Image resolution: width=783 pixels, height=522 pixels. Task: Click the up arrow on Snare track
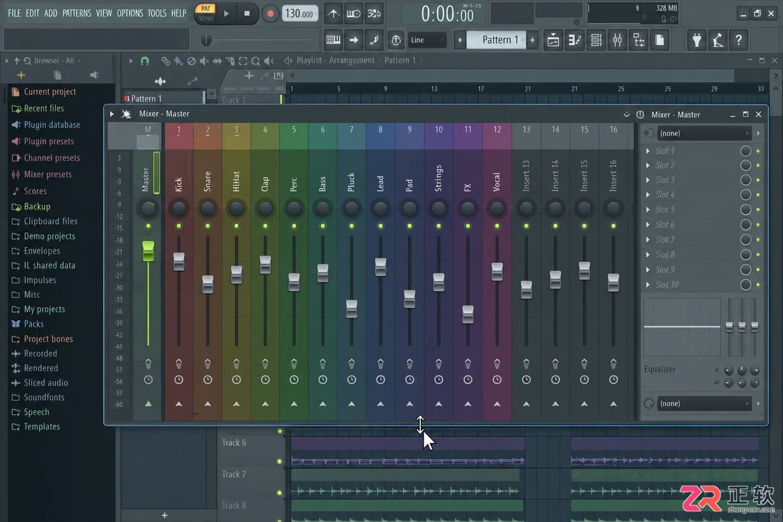point(207,404)
